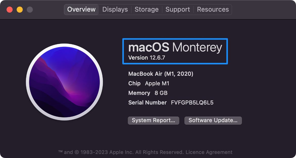296x158 pixels.
Task: Select the MacBook Air (M1, 2020) text
Action: click(x=161, y=74)
